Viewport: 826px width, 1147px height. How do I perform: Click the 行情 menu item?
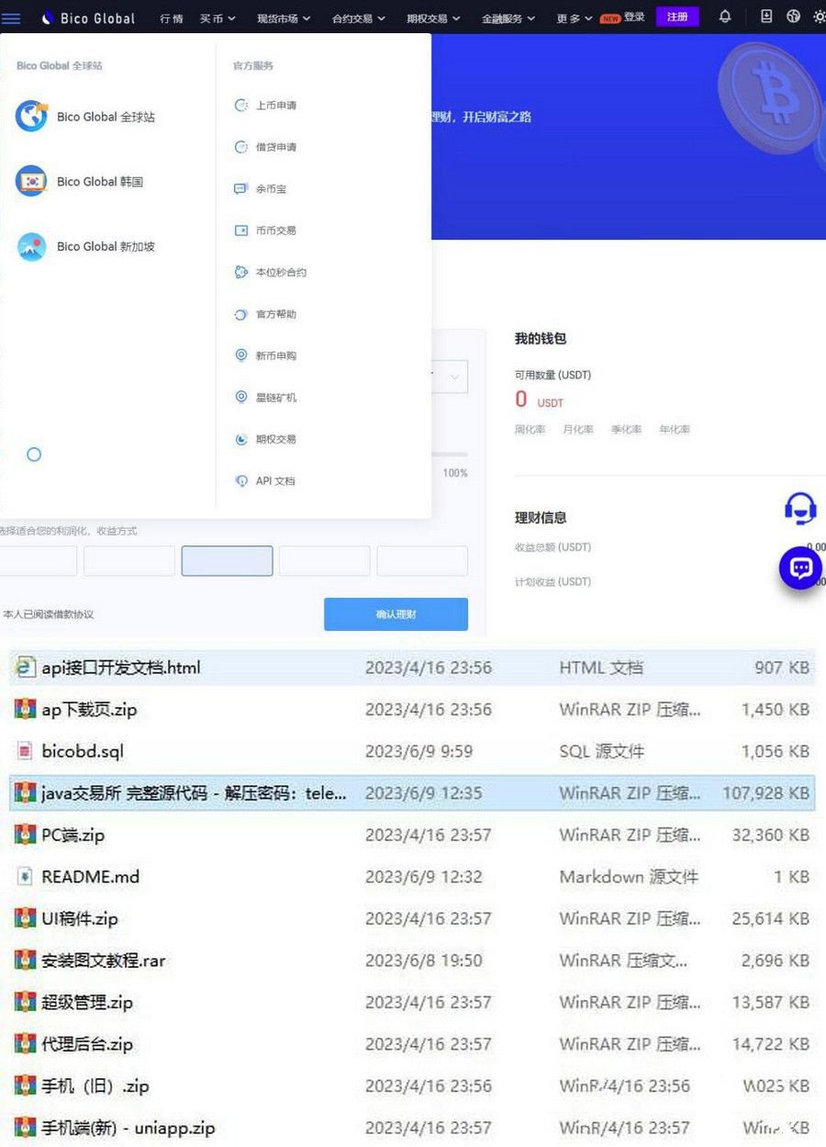[170, 17]
